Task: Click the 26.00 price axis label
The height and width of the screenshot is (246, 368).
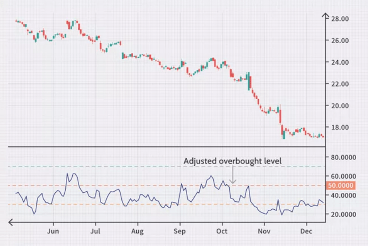Action: [x=340, y=41]
